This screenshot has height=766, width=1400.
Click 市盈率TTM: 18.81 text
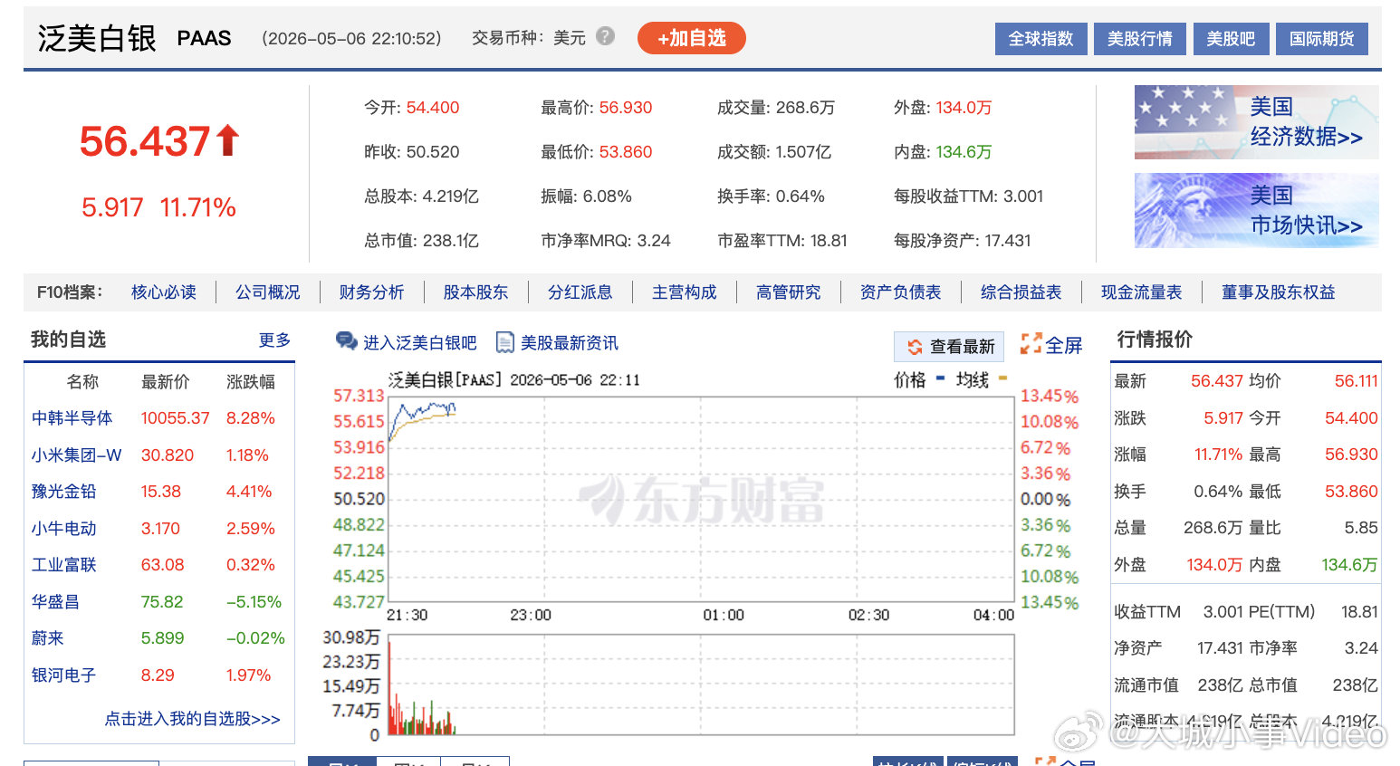pyautogui.click(x=782, y=241)
